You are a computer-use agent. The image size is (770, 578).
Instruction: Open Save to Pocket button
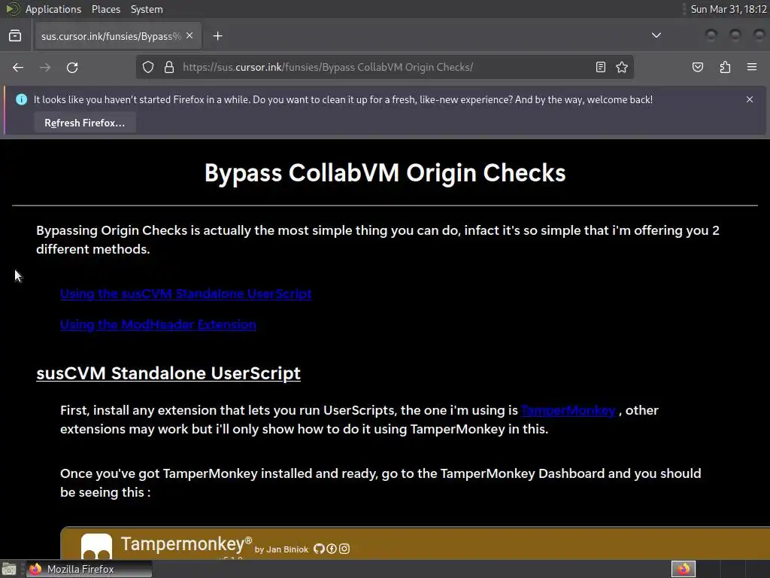(698, 67)
